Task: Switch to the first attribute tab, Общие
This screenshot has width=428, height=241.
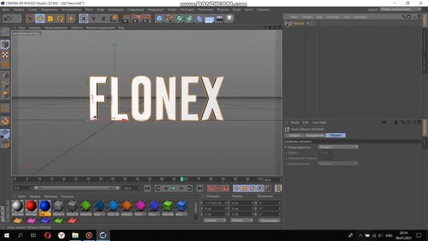Action: pyautogui.click(x=294, y=135)
